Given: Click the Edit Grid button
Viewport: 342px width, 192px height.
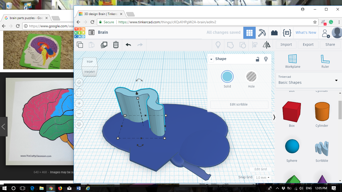Looking at the screenshot, I should (261, 169).
